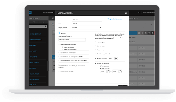Select Commerce de Détail in sidebar
The height and width of the screenshot is (102, 176).
click(36, 40)
